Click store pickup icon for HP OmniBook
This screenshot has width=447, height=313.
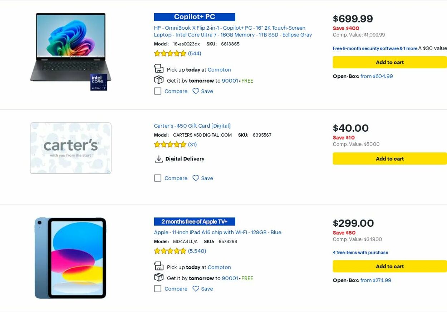(x=159, y=69)
